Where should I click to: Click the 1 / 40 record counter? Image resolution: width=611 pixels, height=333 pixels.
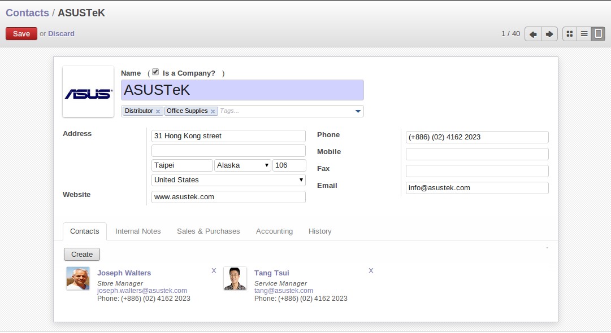point(510,34)
